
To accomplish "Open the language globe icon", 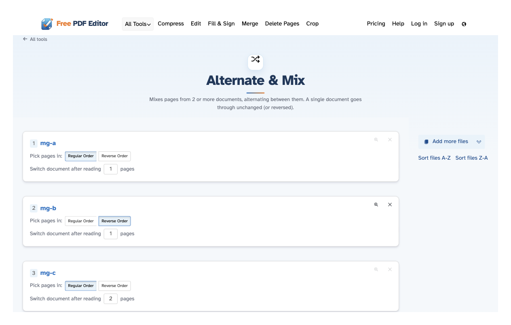I will coord(464,24).
